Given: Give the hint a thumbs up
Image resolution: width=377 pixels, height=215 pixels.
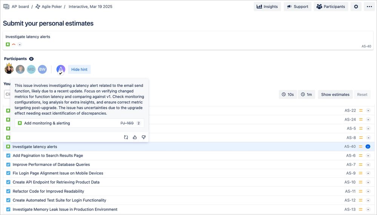Looking at the screenshot, I should (x=135, y=137).
